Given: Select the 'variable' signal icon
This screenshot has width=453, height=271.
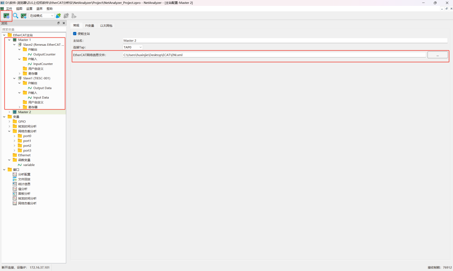Looking at the screenshot, I should pyautogui.click(x=20, y=165).
